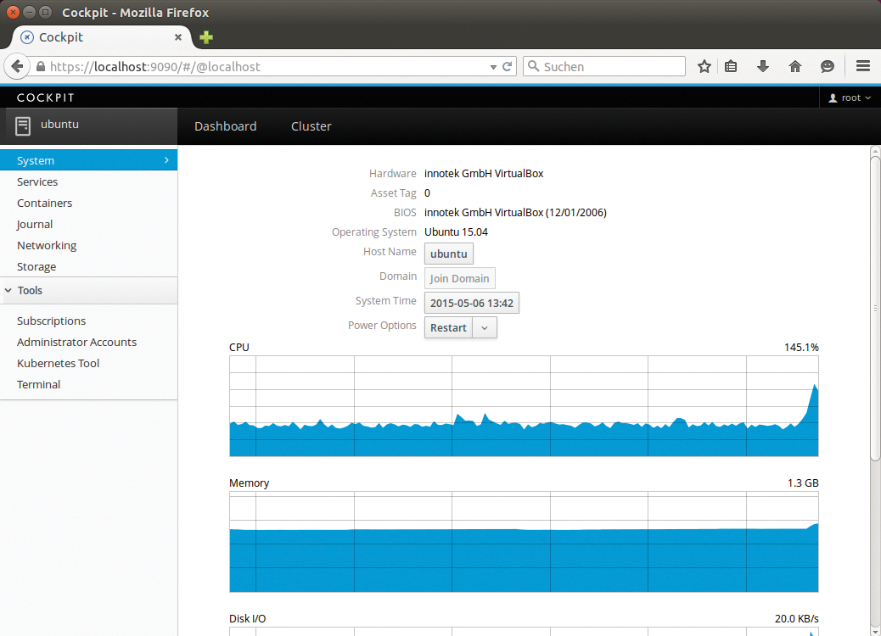The image size is (881, 636).
Task: Switch to the Dashboard tab
Action: [225, 126]
